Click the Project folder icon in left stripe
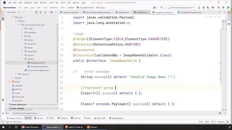 pos(3,19)
